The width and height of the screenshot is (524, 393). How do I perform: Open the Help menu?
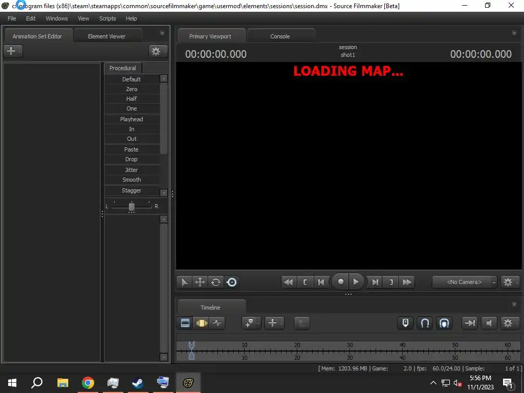pyautogui.click(x=132, y=18)
